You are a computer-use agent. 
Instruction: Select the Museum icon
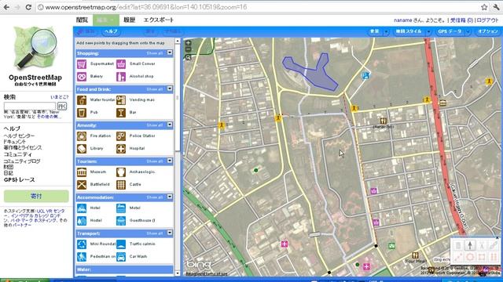pyautogui.click(x=82, y=172)
